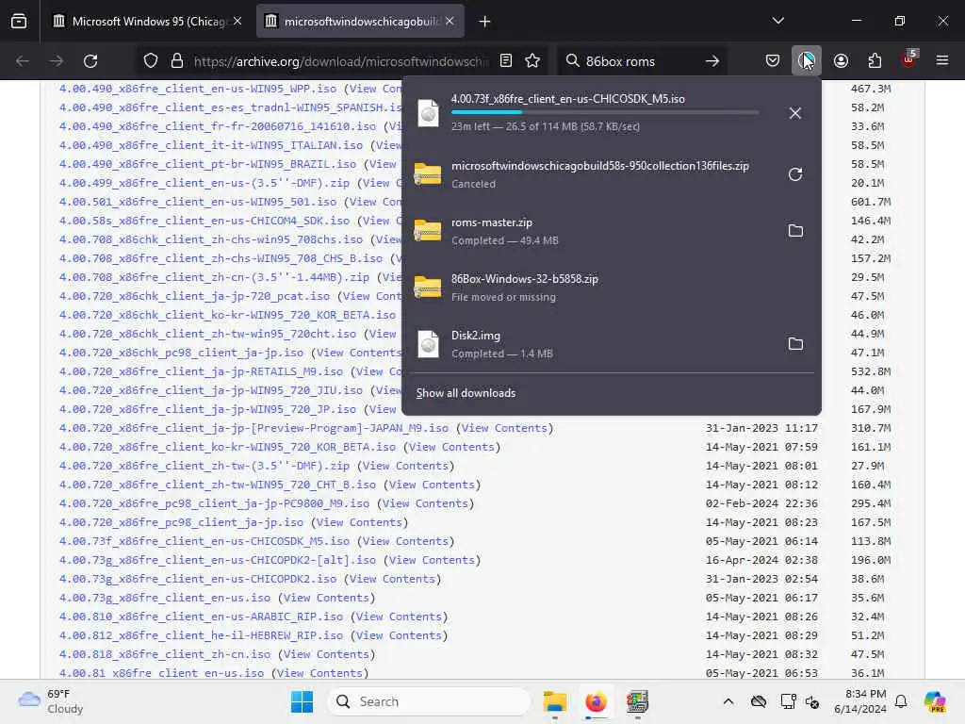This screenshot has width=965, height=724.
Task: Open the Copilot preview icon
Action: coord(936,701)
